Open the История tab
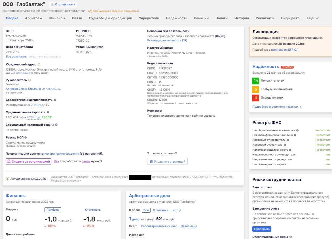 point(242,18)
